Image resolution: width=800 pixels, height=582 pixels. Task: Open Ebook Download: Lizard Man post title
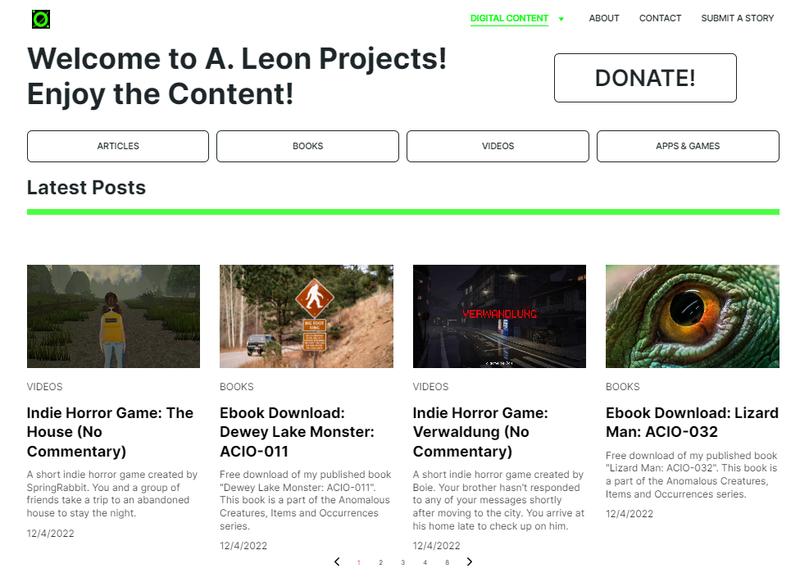click(692, 422)
